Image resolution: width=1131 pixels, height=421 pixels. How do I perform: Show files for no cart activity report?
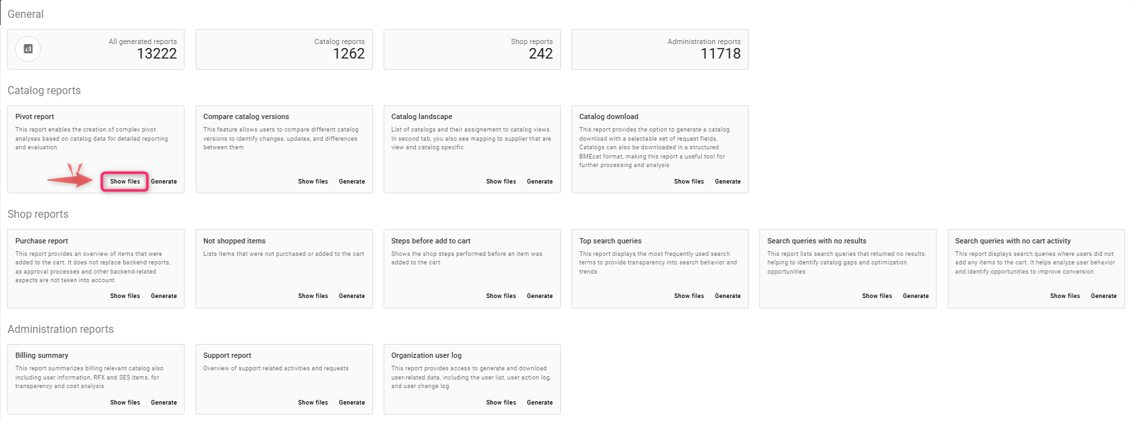click(1064, 296)
